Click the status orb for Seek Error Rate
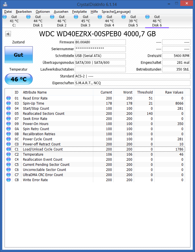The image size is (195, 252). 9,118
